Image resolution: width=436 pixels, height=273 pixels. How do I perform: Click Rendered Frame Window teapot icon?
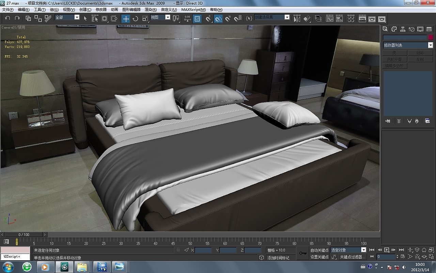click(372, 18)
